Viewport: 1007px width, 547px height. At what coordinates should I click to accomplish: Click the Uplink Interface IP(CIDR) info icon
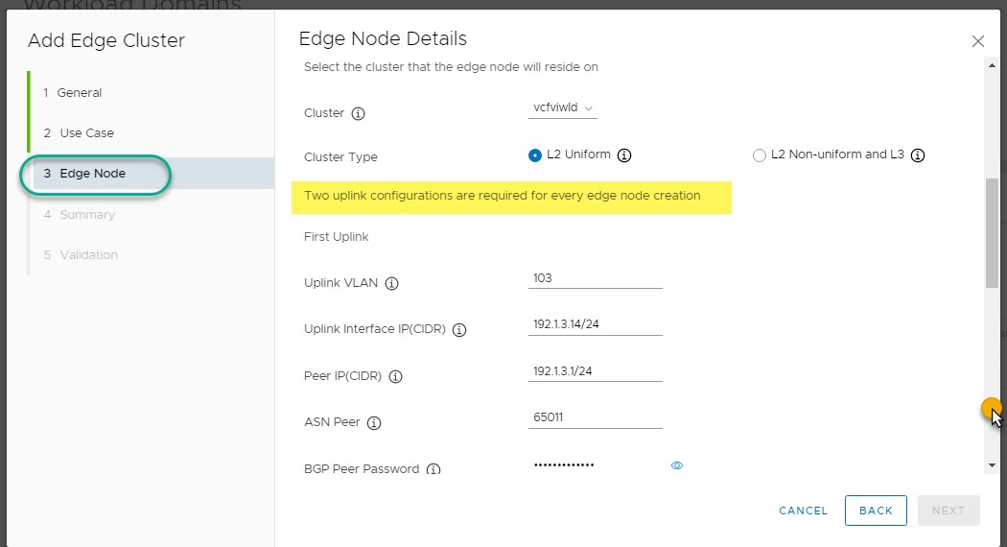click(459, 330)
